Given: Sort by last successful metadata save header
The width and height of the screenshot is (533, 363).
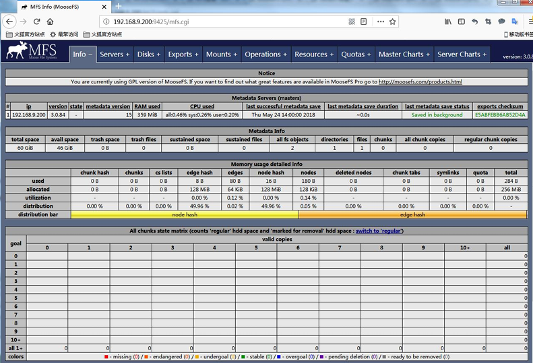Looking at the screenshot, I should [x=283, y=106].
